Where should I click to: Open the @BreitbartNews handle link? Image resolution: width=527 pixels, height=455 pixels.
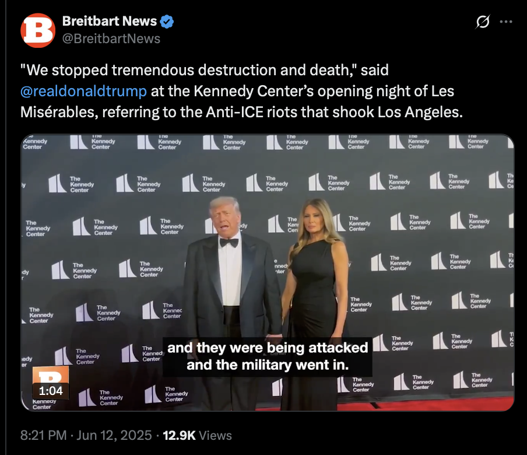(111, 38)
